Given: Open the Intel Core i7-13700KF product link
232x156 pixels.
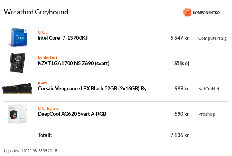Looking at the screenshot, I should click(x=63, y=38).
